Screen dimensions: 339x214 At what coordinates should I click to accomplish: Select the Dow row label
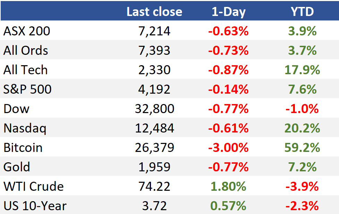click(16, 109)
